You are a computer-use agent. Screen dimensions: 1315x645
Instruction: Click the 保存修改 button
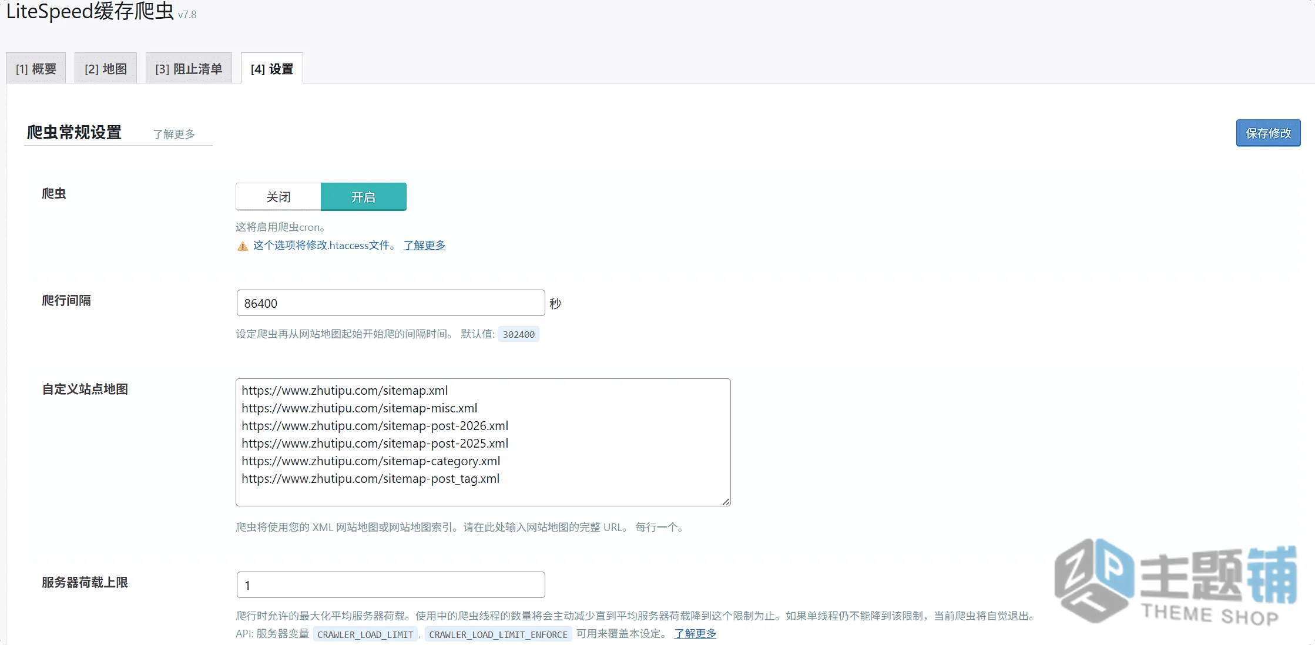1268,133
